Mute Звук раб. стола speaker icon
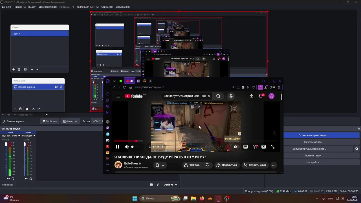361x203 pixels. (x=8, y=178)
